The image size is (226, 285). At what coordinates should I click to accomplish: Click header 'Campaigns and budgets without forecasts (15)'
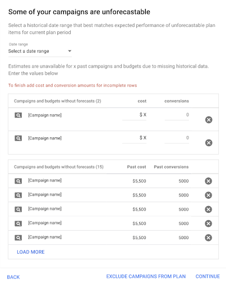59,167
